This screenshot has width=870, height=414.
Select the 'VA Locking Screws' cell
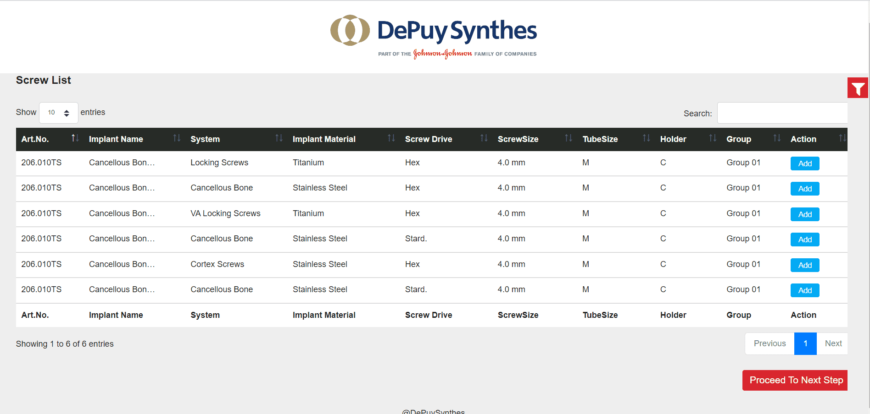(225, 213)
